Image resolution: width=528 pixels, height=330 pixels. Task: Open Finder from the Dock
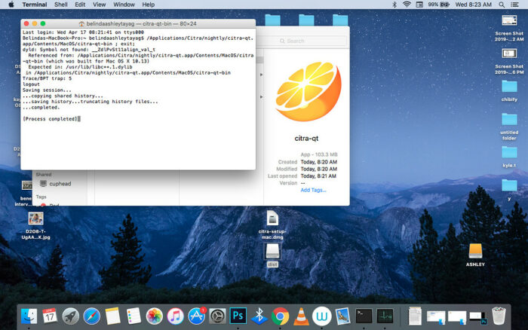pos(29,316)
